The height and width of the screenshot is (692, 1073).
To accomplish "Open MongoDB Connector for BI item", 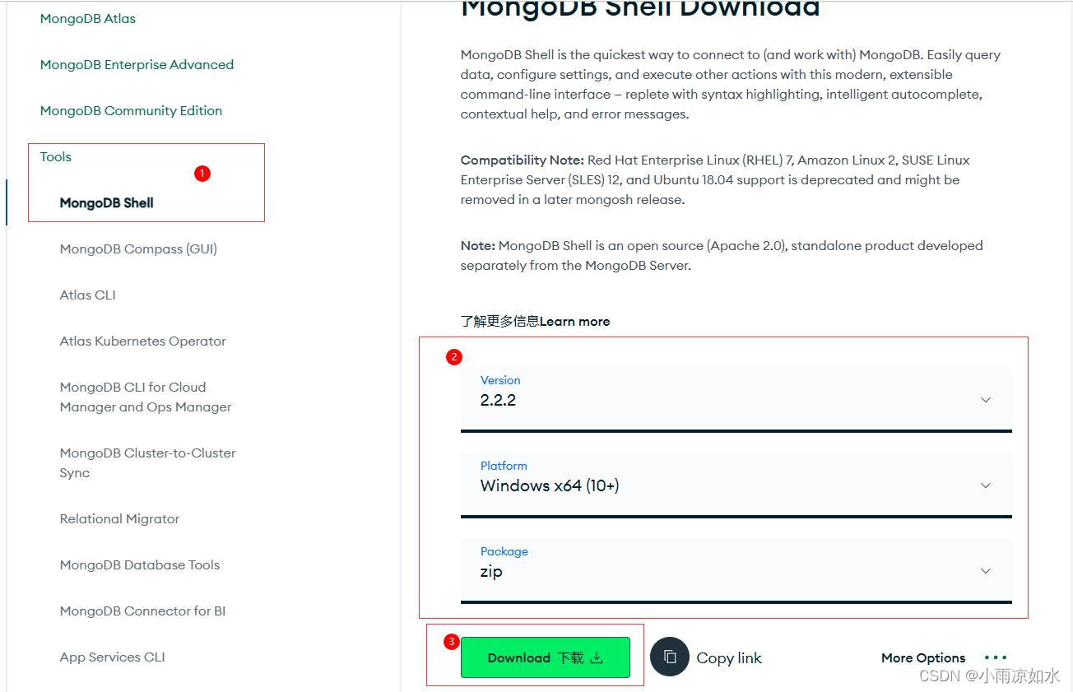I will 142,611.
